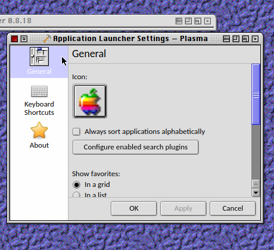Viewport: 274px width, 250px height.
Task: Open the Keyboard Shortcuts page
Action: [x=39, y=101]
